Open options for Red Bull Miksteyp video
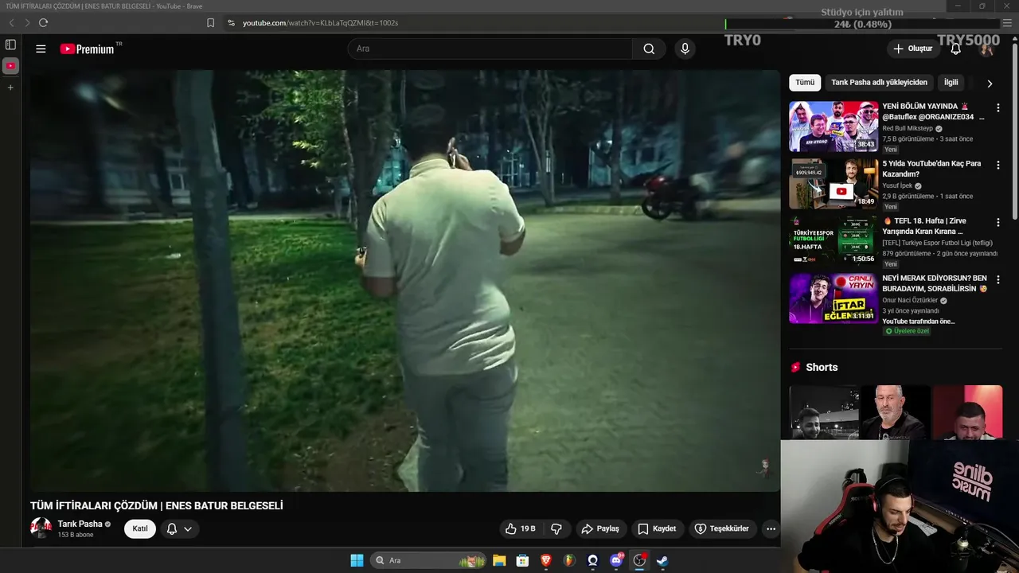1019x573 pixels. coord(998,107)
